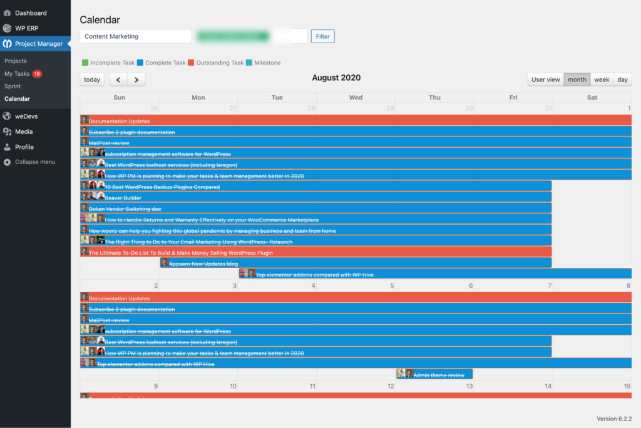Viewport: 641px width, 428px height.
Task: Open Handle Returns and Warranty task
Action: point(316,219)
